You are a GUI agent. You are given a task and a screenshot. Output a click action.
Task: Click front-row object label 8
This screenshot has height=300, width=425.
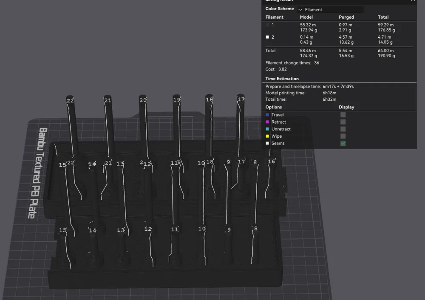pyautogui.click(x=255, y=229)
